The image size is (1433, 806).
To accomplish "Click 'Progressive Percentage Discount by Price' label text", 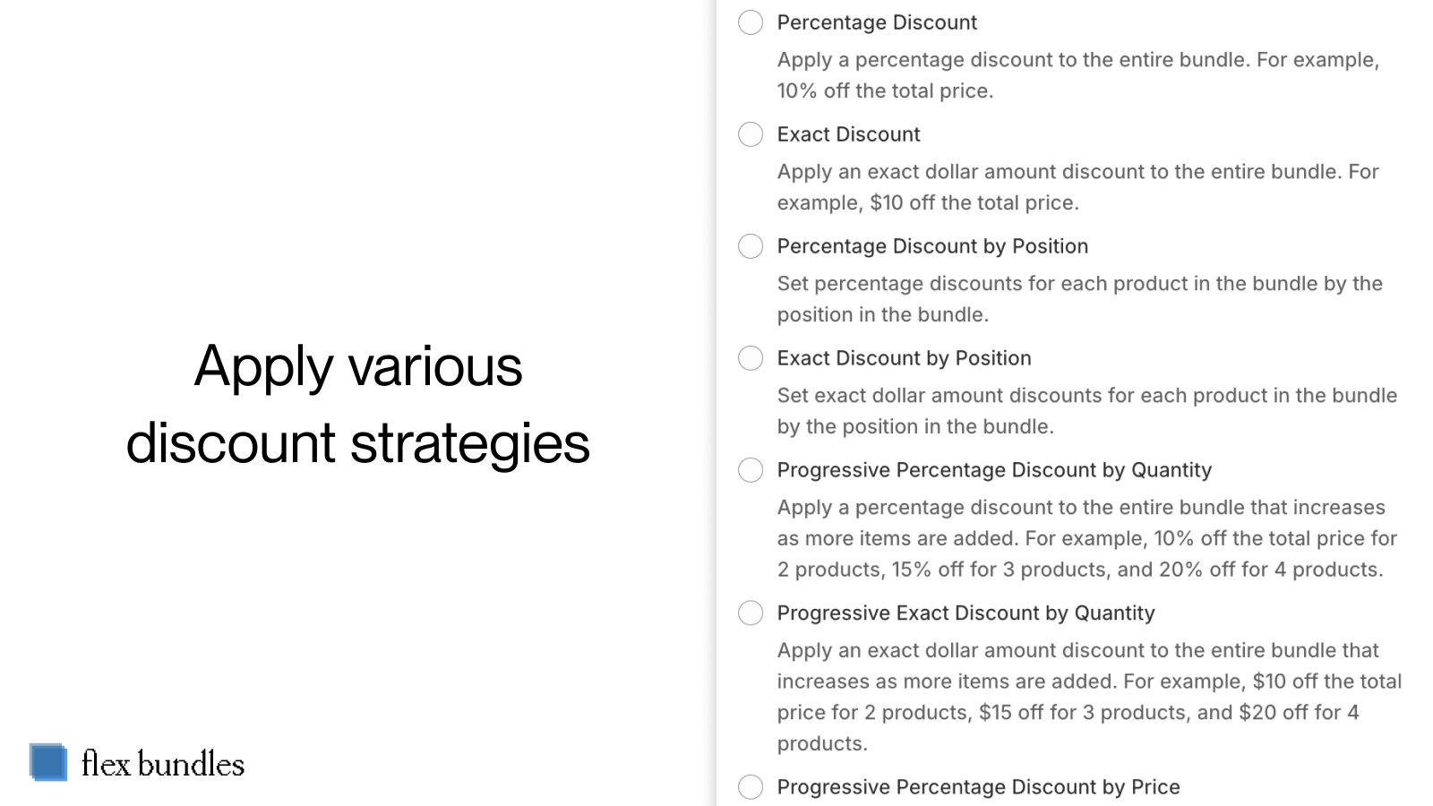I will (978, 787).
